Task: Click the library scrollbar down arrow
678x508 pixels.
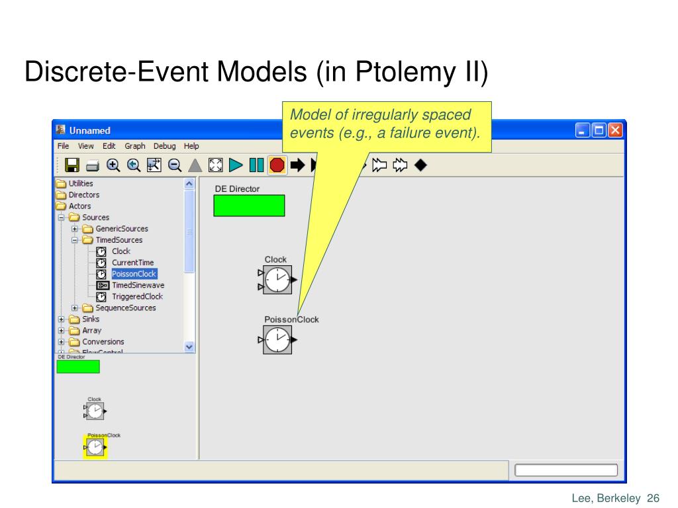Action: click(189, 347)
